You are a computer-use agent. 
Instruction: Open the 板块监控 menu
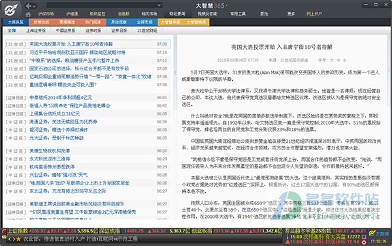click(97, 14)
